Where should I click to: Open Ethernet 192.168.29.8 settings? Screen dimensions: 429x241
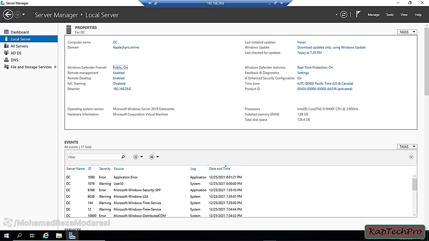[x=122, y=89]
